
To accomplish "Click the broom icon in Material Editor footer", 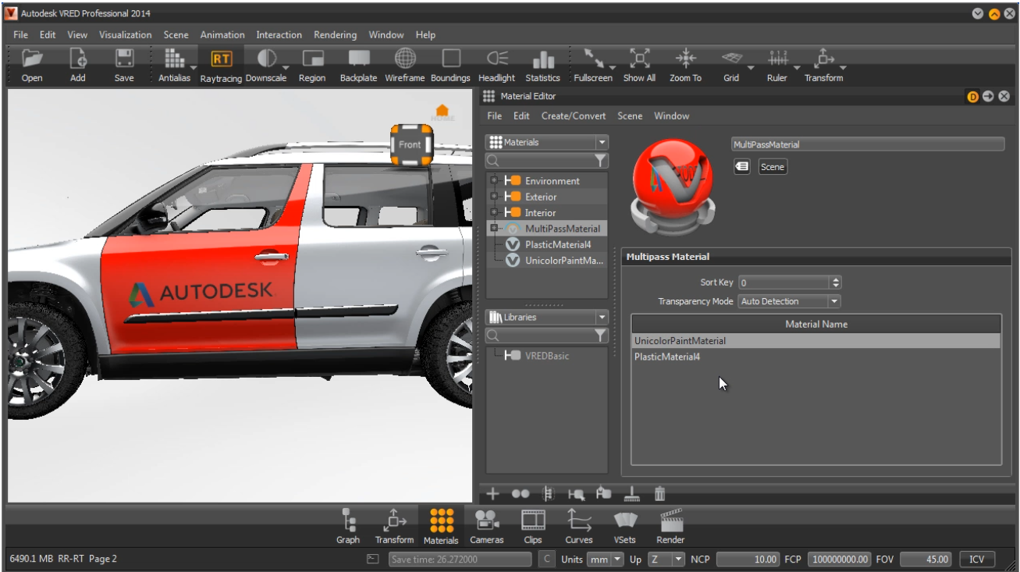I will click(632, 494).
